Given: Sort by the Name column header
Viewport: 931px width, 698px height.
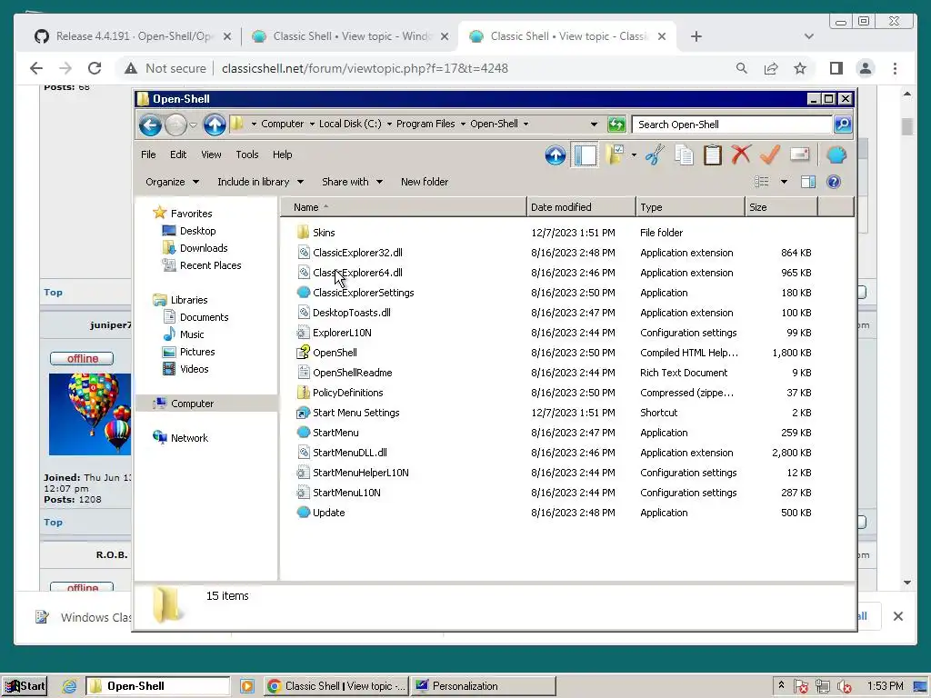Looking at the screenshot, I should [403, 207].
